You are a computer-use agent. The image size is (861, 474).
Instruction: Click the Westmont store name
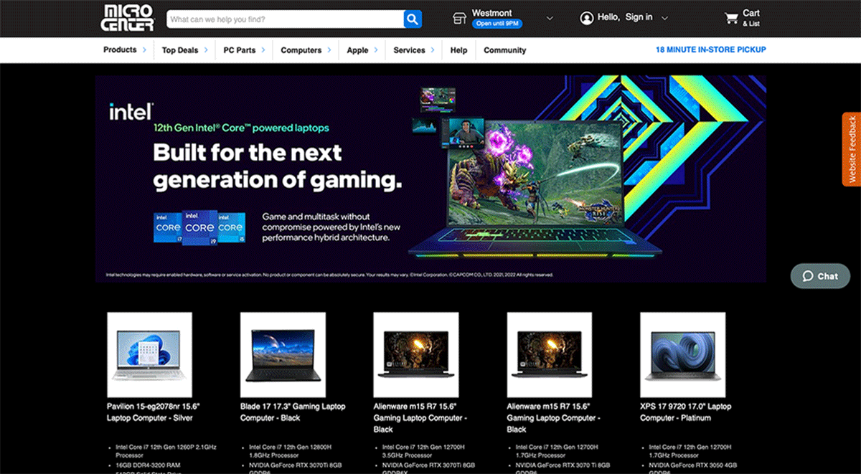(x=491, y=13)
